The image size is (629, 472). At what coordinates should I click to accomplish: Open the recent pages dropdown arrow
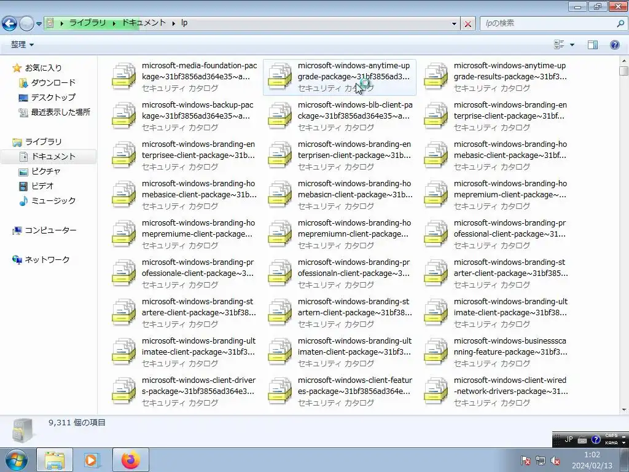(39, 24)
